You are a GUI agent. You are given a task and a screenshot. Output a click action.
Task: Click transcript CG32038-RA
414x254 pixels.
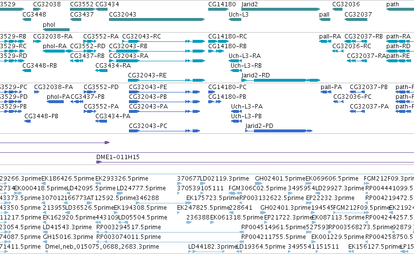(x=53, y=36)
